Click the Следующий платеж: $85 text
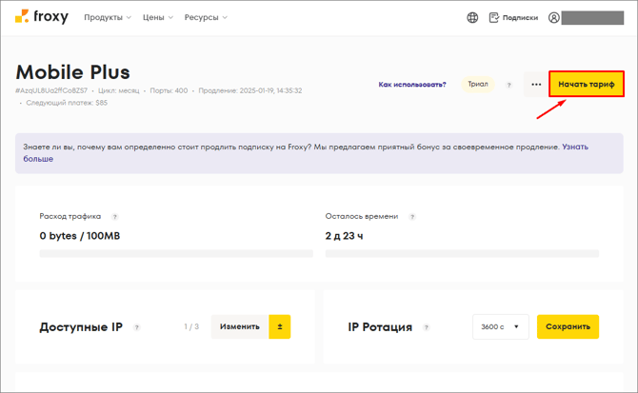 (x=67, y=103)
